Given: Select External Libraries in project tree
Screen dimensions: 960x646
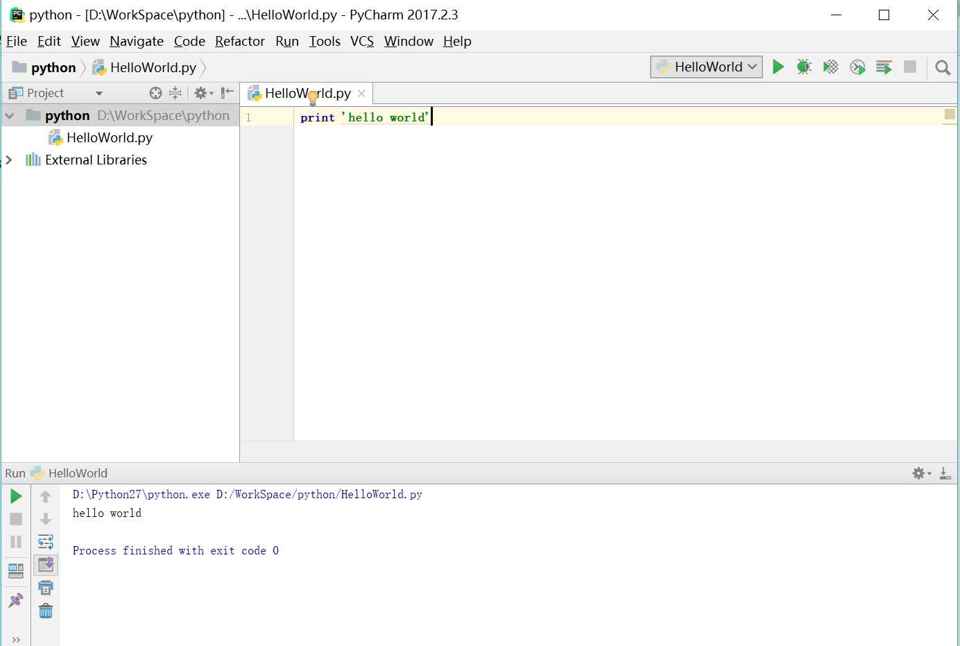Looking at the screenshot, I should coord(96,160).
